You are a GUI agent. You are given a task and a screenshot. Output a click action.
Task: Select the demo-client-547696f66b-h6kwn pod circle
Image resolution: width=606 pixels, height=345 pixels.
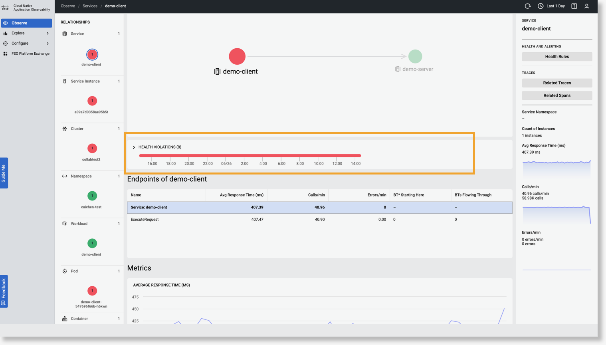point(92,291)
